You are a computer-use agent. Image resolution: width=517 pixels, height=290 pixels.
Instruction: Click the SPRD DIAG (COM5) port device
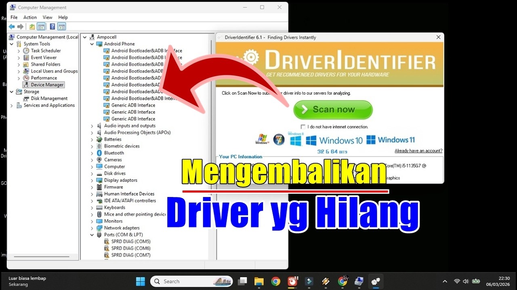(x=131, y=242)
